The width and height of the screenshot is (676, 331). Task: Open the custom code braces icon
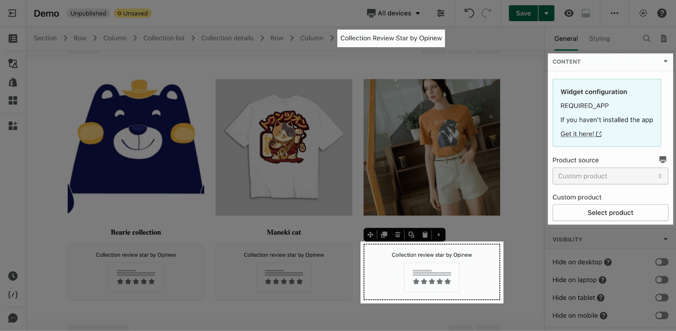point(13,295)
